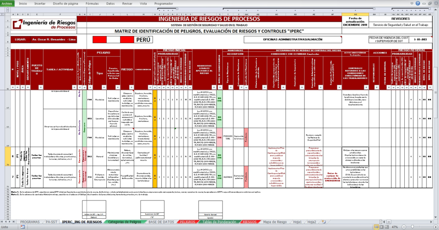This screenshot has width=439, height=230.
Task: Switch to Normal view in status bar
Action: point(376,227)
